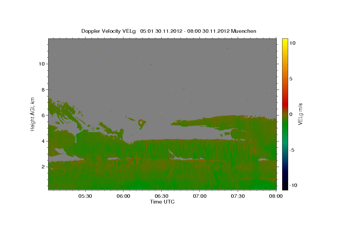Click the 06:30 time tick label

pos(162,196)
